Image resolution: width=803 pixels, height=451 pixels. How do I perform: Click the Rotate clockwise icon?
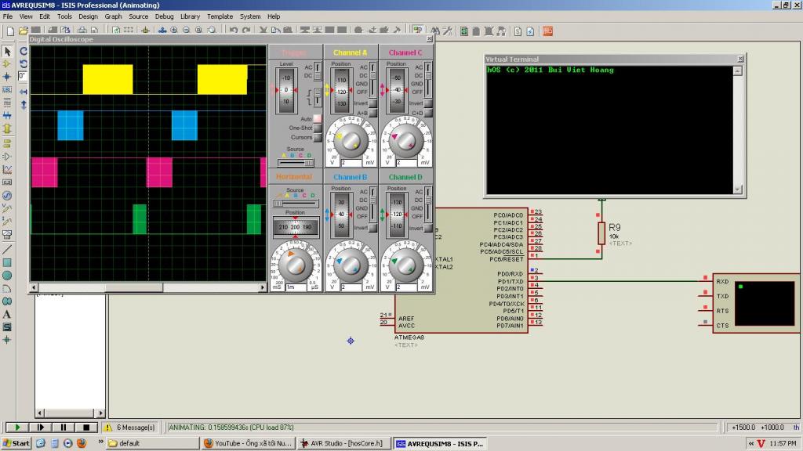coord(24,51)
